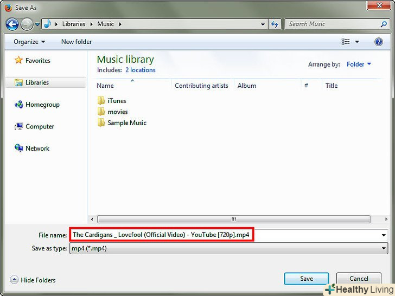Click the iTunes folder icon
The height and width of the screenshot is (296, 395).
pyautogui.click(x=101, y=100)
